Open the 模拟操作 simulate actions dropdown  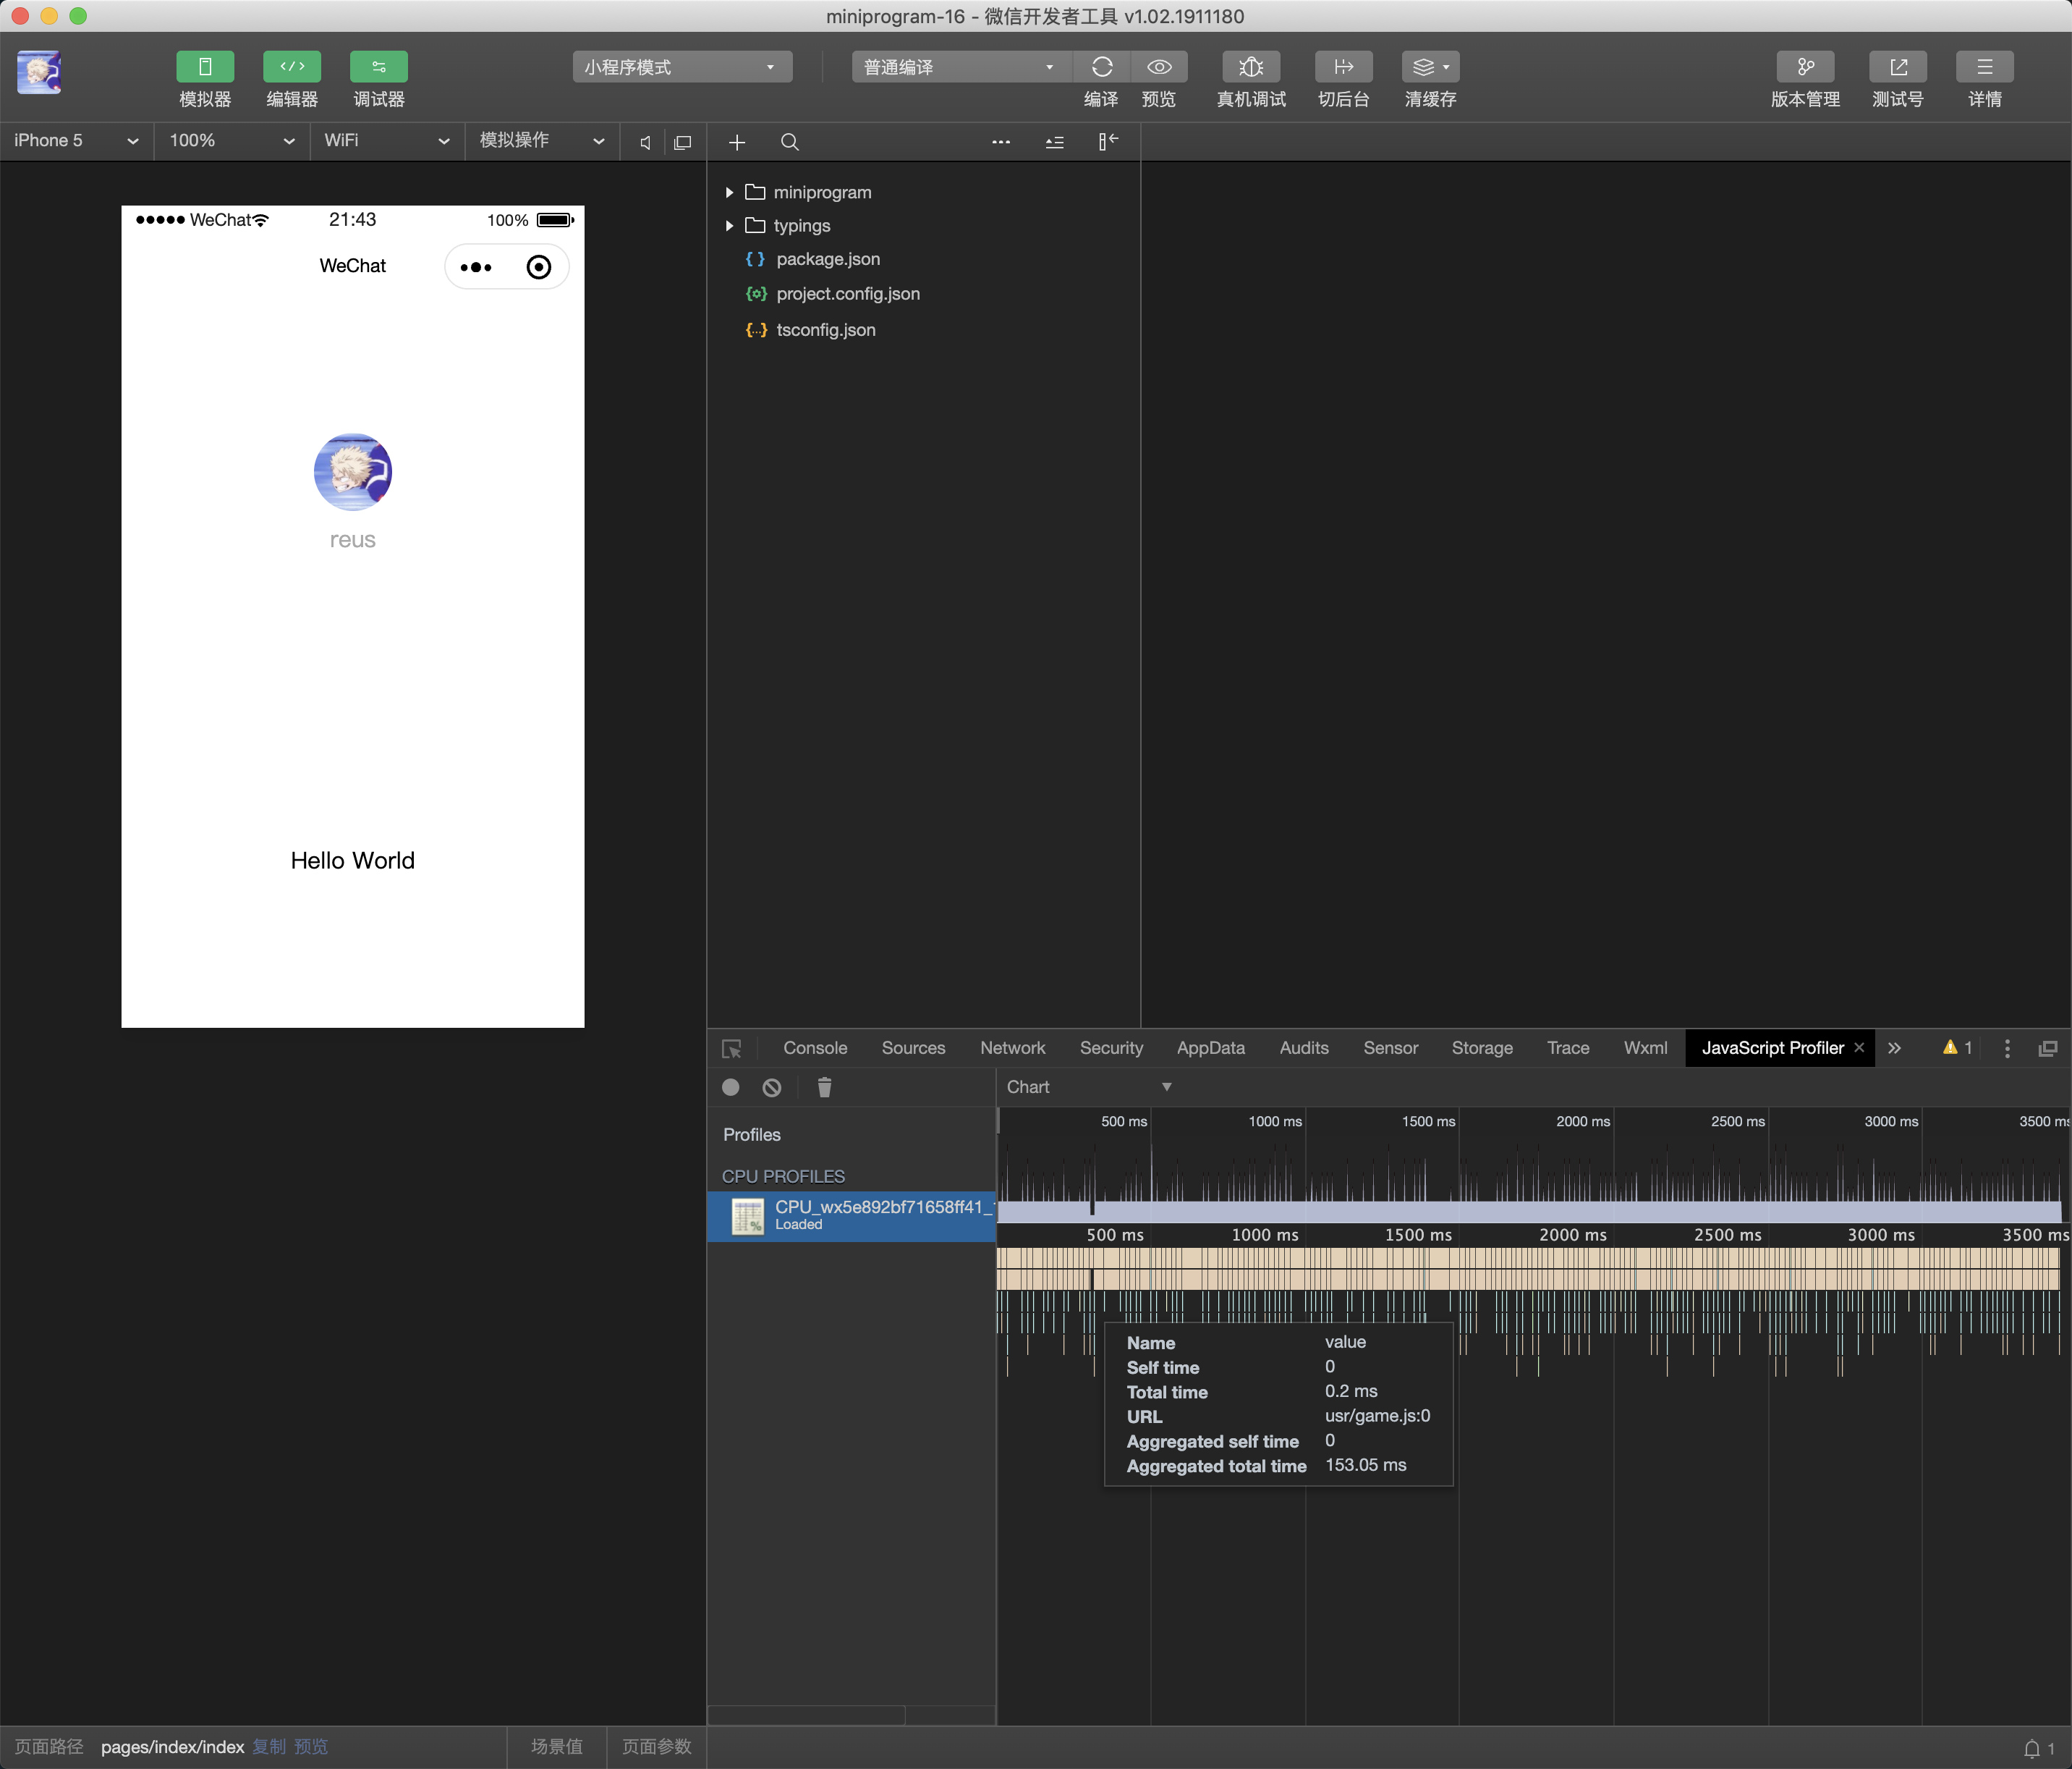click(542, 141)
